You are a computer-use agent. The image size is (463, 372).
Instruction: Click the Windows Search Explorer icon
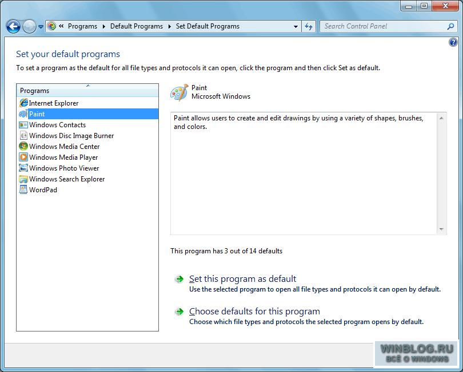pyautogui.click(x=23, y=179)
